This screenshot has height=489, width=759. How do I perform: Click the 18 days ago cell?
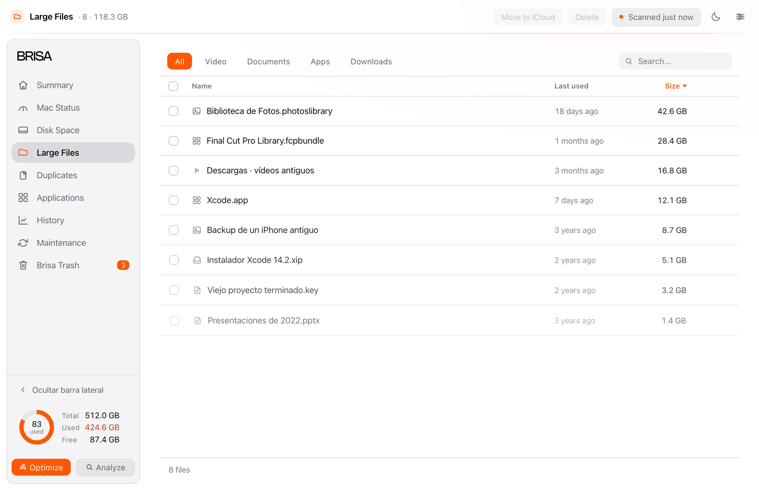coord(576,111)
